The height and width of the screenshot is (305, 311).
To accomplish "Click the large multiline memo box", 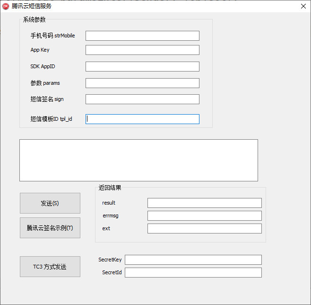I will click(138, 161).
